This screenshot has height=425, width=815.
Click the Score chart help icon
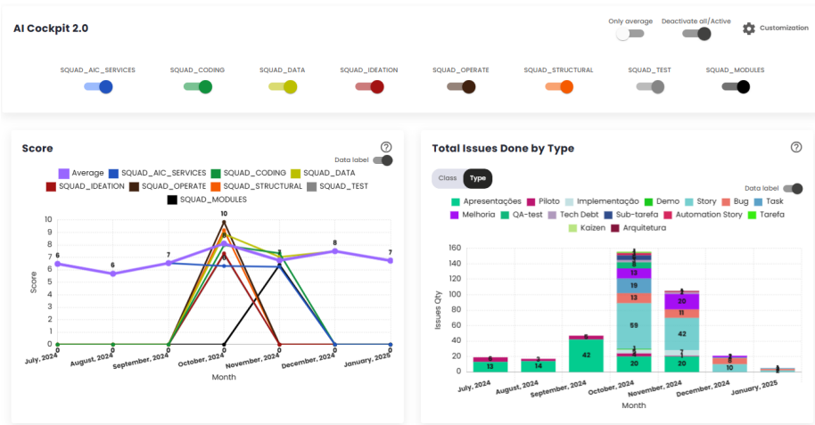[386, 148]
